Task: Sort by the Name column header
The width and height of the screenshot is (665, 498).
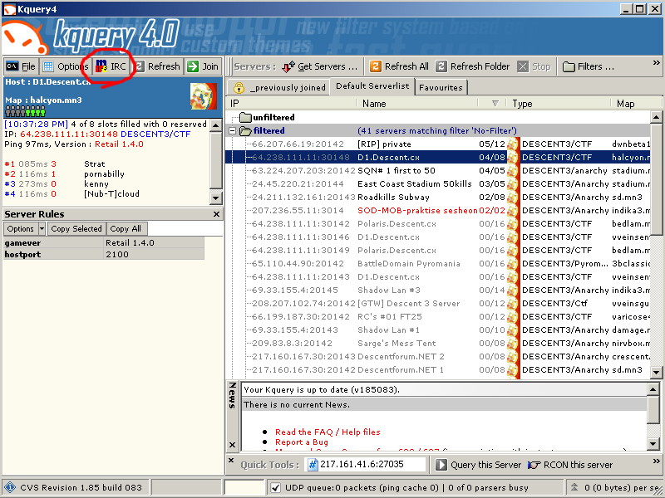Action: tap(418, 104)
